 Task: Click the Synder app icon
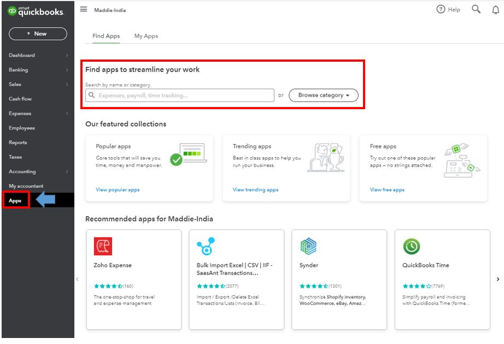[x=308, y=246]
